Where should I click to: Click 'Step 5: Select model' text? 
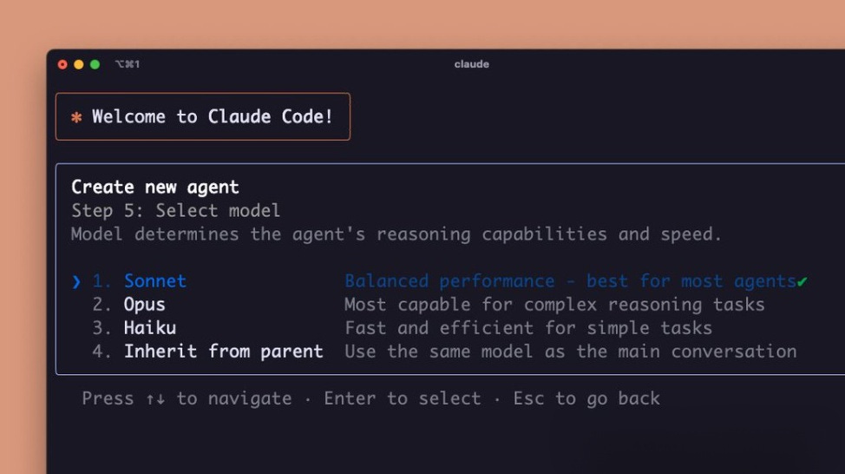point(176,210)
